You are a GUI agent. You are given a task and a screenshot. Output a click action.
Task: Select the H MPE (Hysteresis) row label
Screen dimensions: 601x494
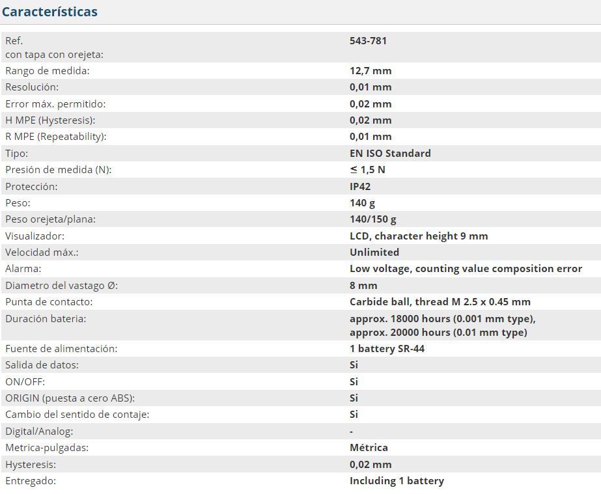[50, 120]
